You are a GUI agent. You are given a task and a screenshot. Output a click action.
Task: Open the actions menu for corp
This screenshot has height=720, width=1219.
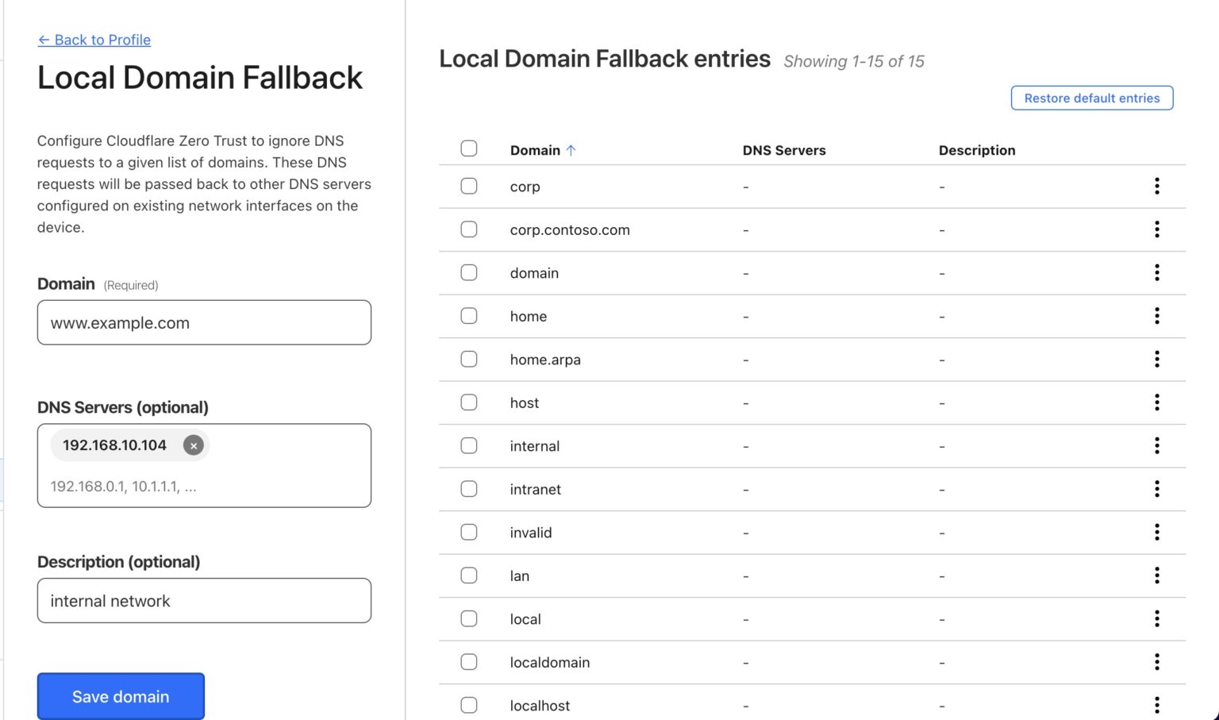click(1157, 186)
